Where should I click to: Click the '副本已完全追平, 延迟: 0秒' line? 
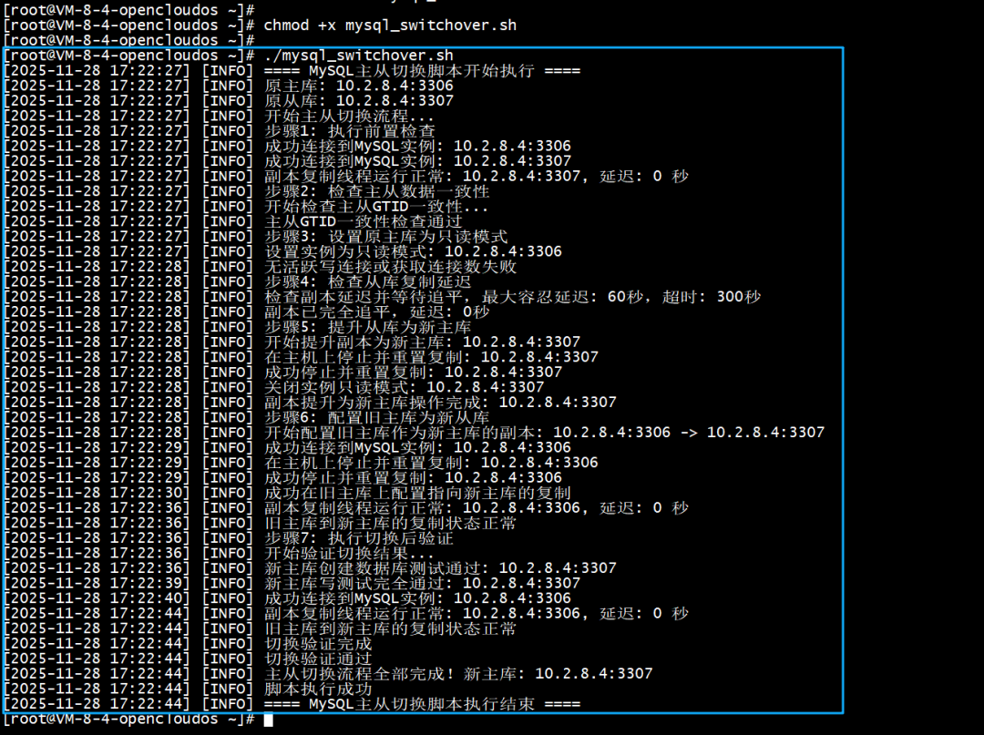(246, 311)
